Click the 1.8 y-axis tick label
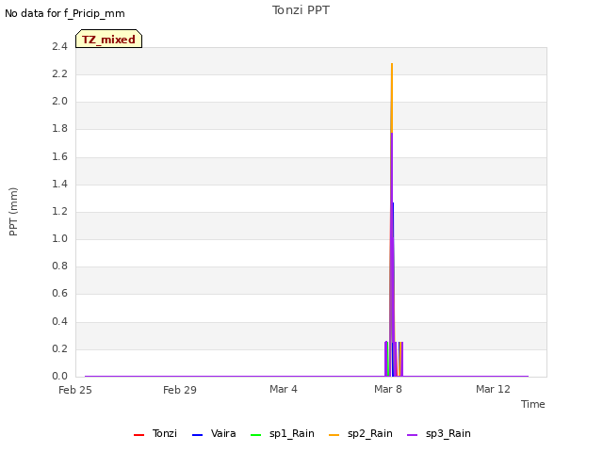This screenshot has height=452, width=603. click(x=59, y=128)
